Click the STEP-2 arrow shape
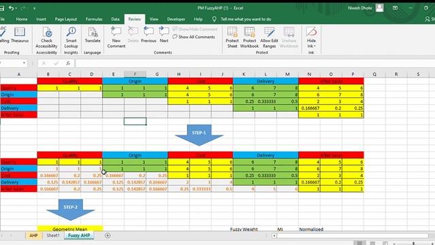435x245 pixels. tap(70, 209)
